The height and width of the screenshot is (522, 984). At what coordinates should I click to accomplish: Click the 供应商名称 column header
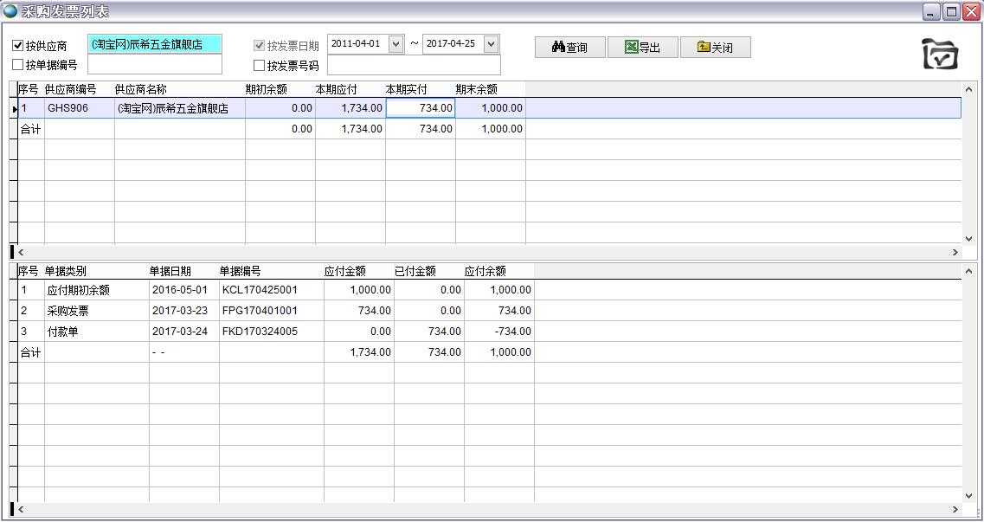[141, 89]
